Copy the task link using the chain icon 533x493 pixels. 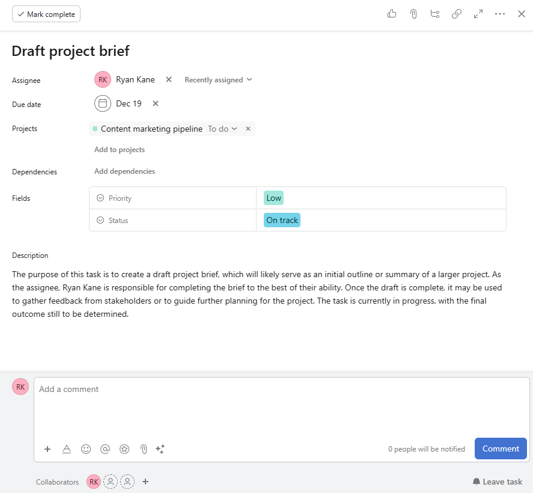(x=456, y=13)
